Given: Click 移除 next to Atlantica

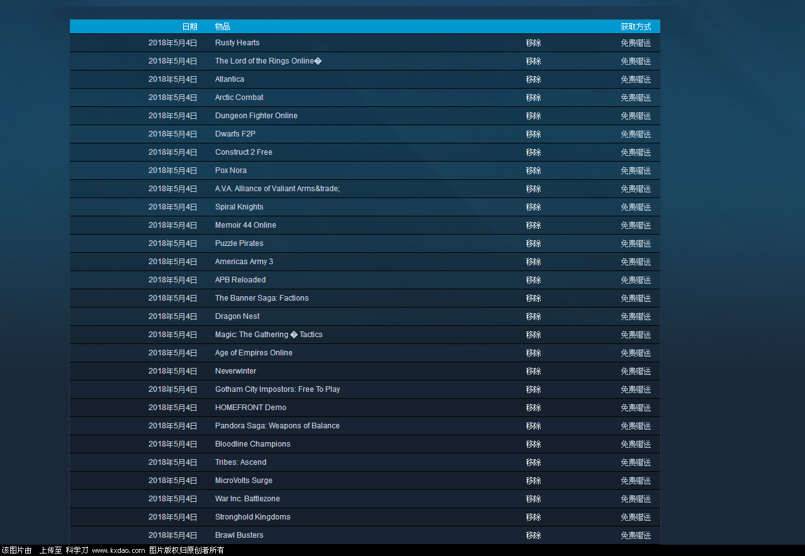Looking at the screenshot, I should 533,79.
